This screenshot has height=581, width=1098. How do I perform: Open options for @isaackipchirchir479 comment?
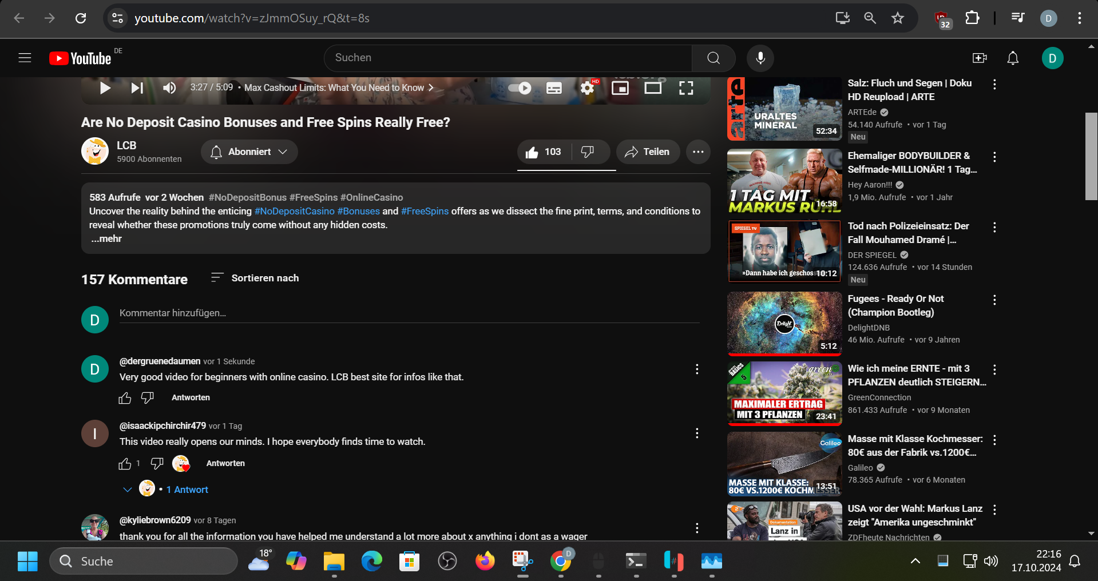tap(697, 433)
